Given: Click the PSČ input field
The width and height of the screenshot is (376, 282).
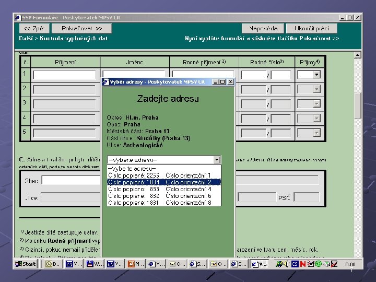Looking at the screenshot, I should point(307,197).
